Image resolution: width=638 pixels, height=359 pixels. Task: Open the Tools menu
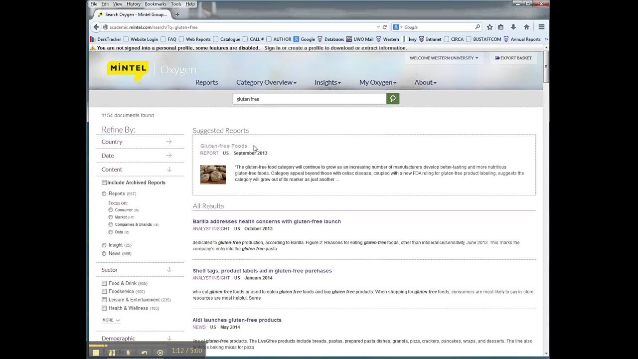(x=176, y=4)
